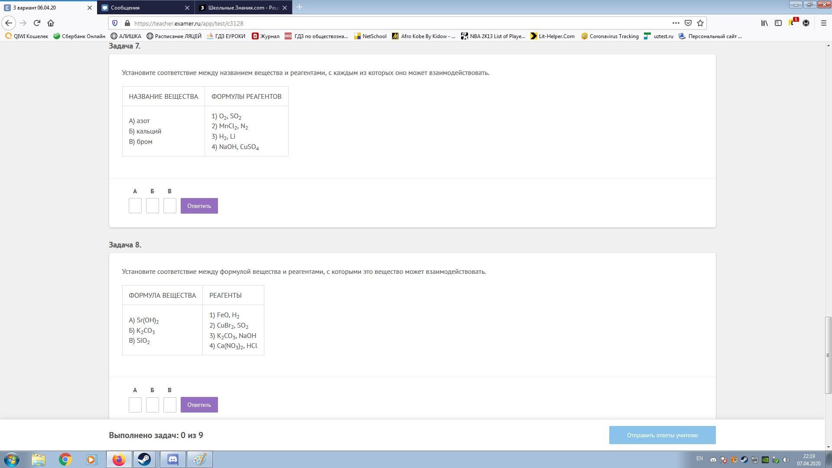Toggle the sidebar view icon

[x=778, y=23]
